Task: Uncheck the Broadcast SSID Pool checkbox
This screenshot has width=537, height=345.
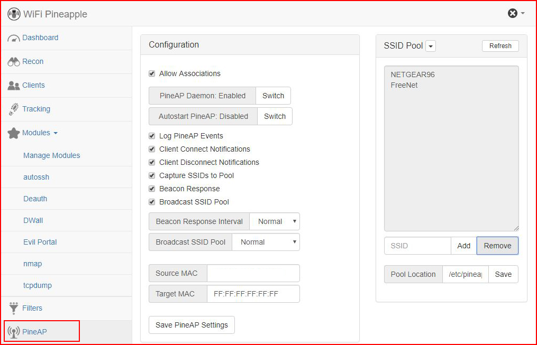Action: click(x=152, y=202)
